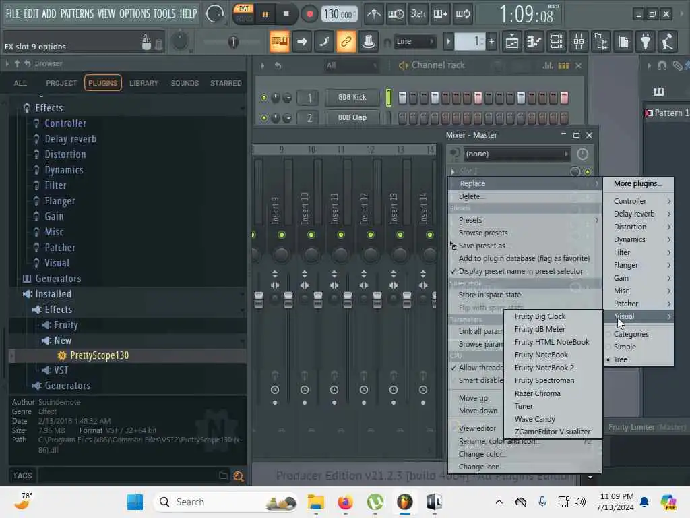This screenshot has width=690, height=518.
Task: Collapse the Installed tree folder
Action: coord(53,294)
